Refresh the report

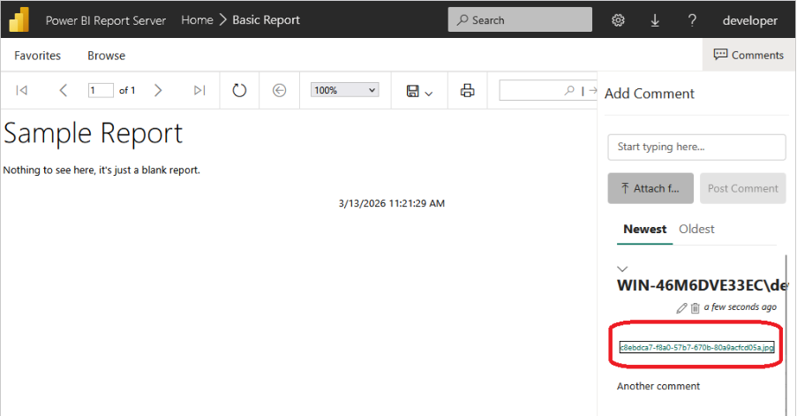point(239,90)
